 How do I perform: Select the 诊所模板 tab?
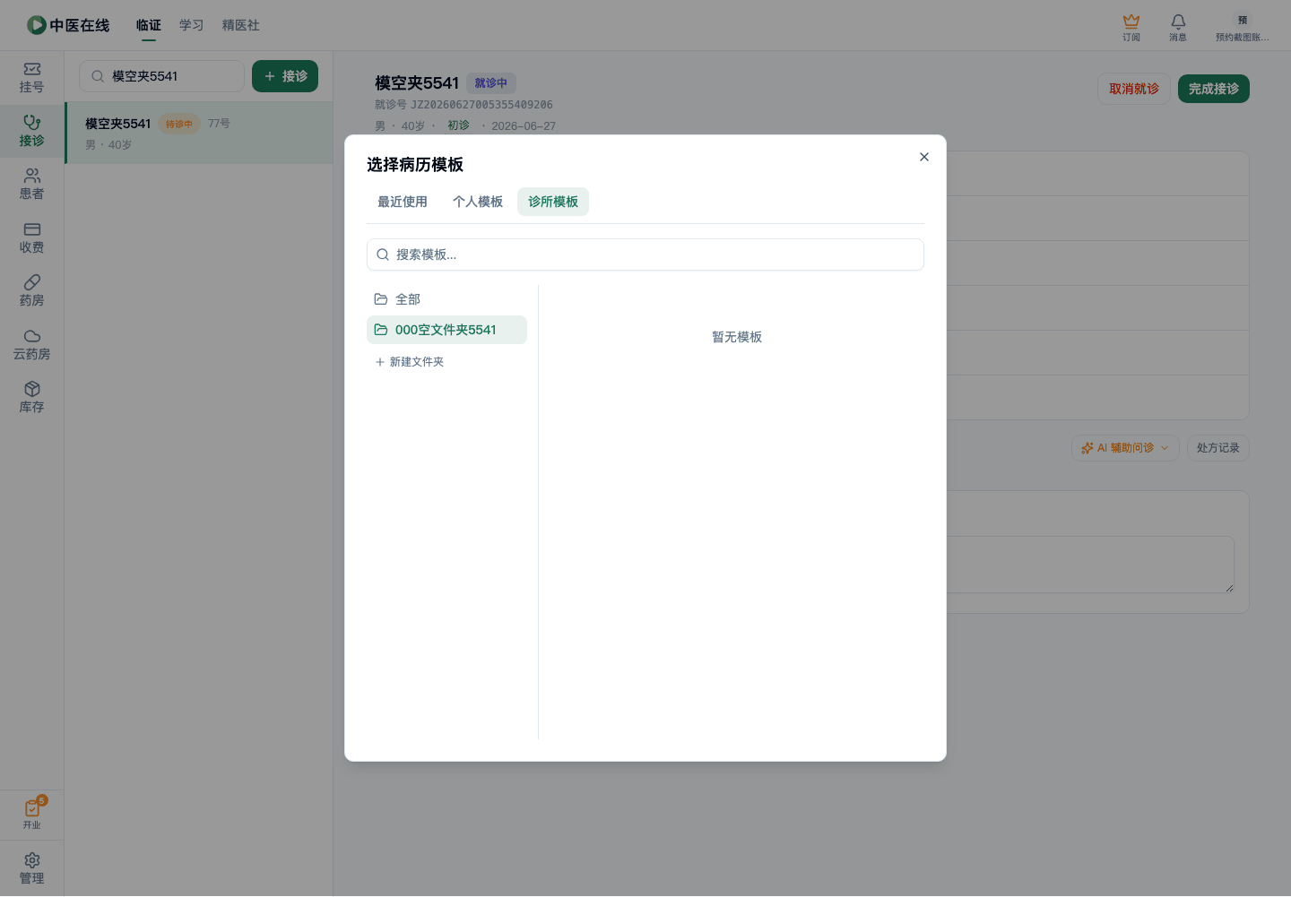pyautogui.click(x=553, y=202)
